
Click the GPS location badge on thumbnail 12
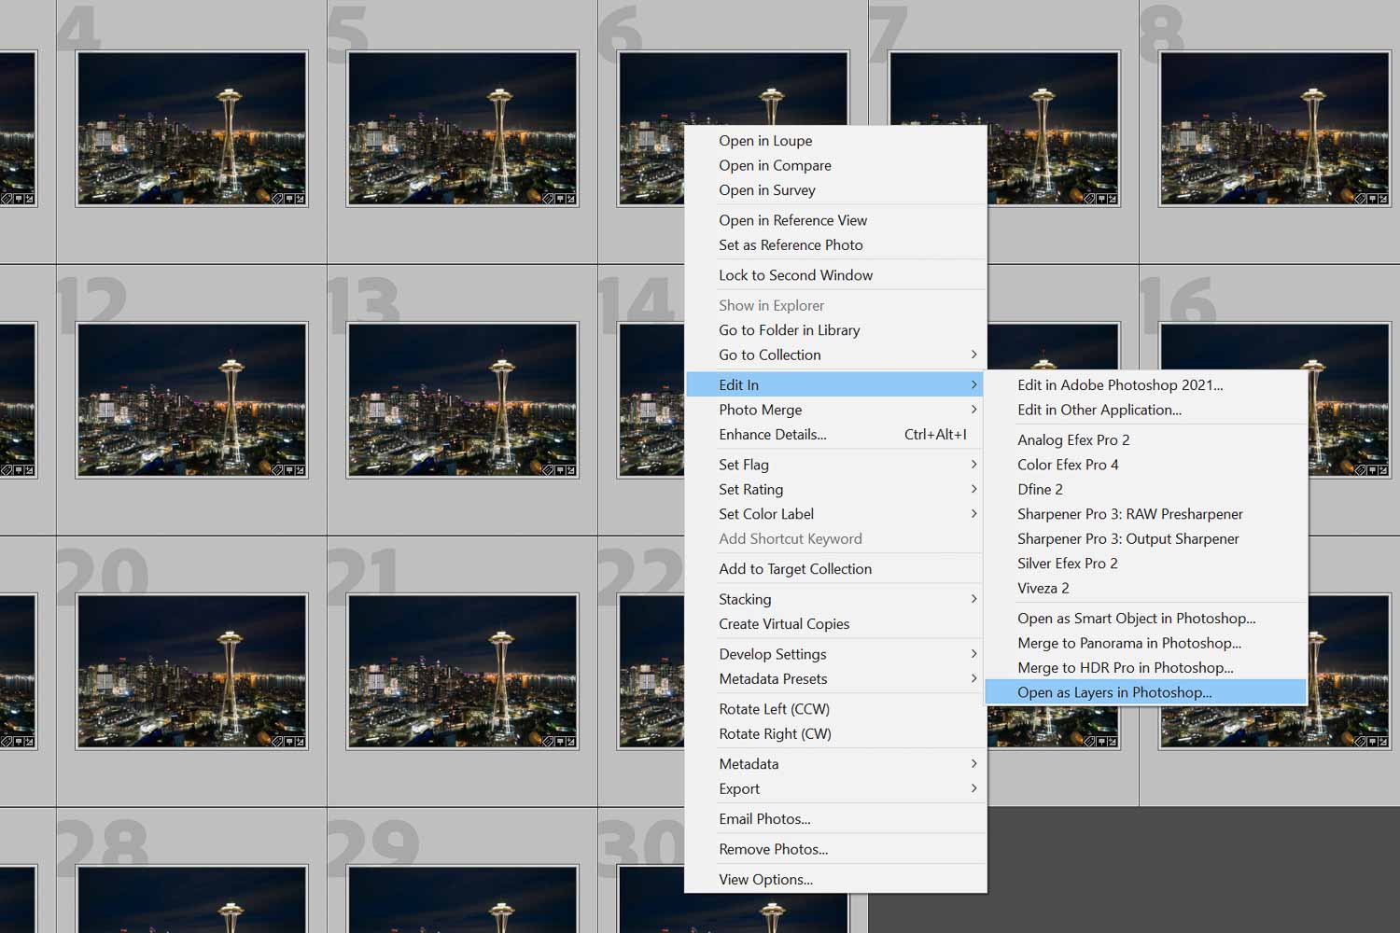pos(289,470)
